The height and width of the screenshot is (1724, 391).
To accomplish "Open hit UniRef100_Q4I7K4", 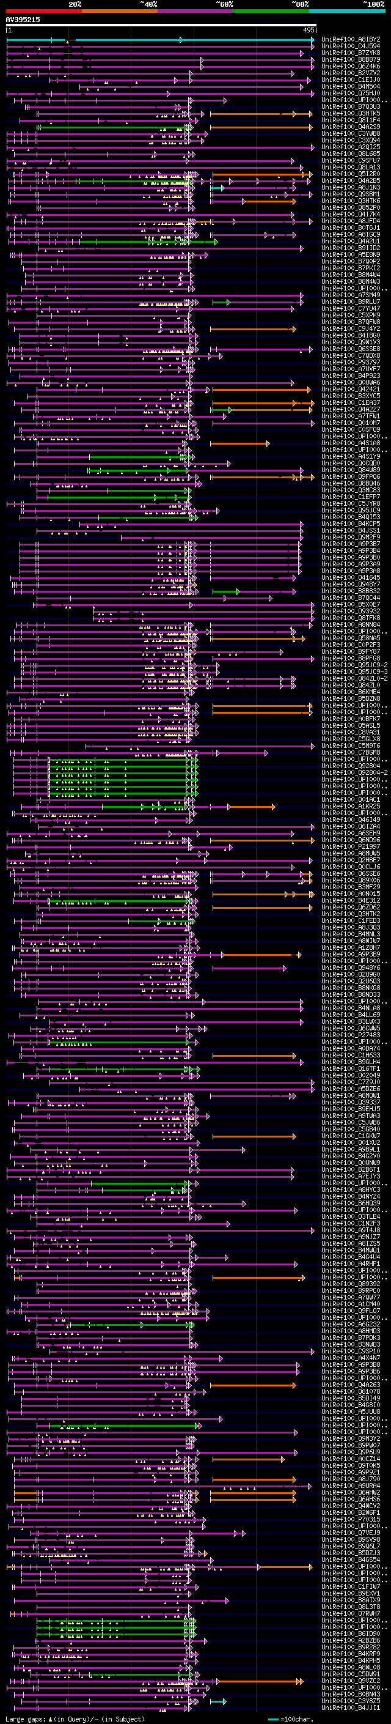I will click(x=351, y=214).
